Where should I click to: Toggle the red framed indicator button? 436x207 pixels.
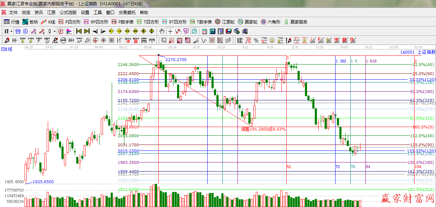click(x=61, y=31)
